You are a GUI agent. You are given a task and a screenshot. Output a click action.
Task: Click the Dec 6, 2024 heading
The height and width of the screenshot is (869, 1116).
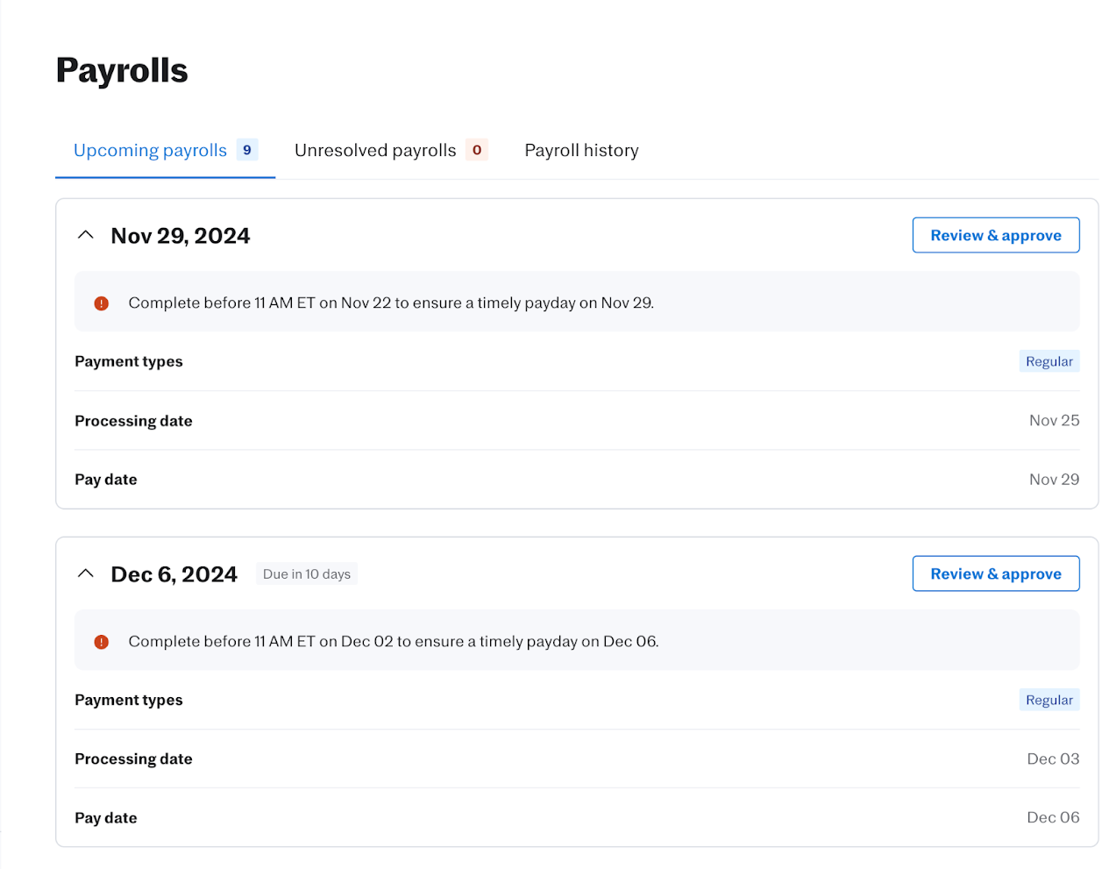point(174,574)
